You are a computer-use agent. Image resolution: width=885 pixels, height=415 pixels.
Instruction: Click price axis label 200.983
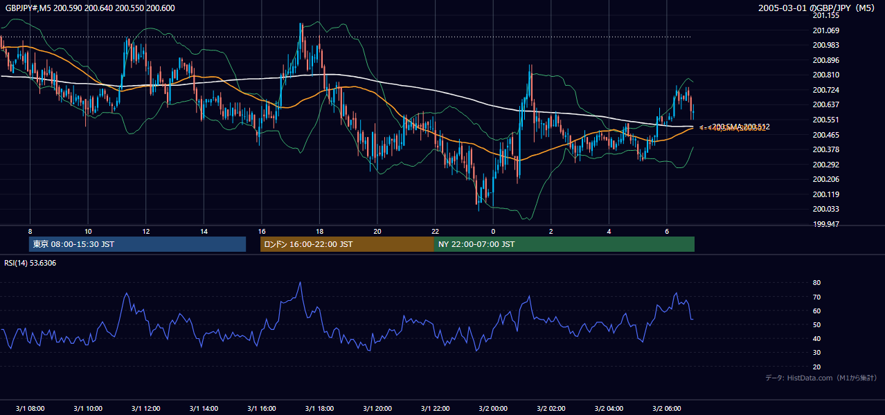point(826,45)
